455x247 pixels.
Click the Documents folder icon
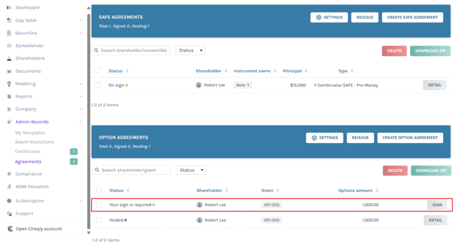pyautogui.click(x=9, y=71)
